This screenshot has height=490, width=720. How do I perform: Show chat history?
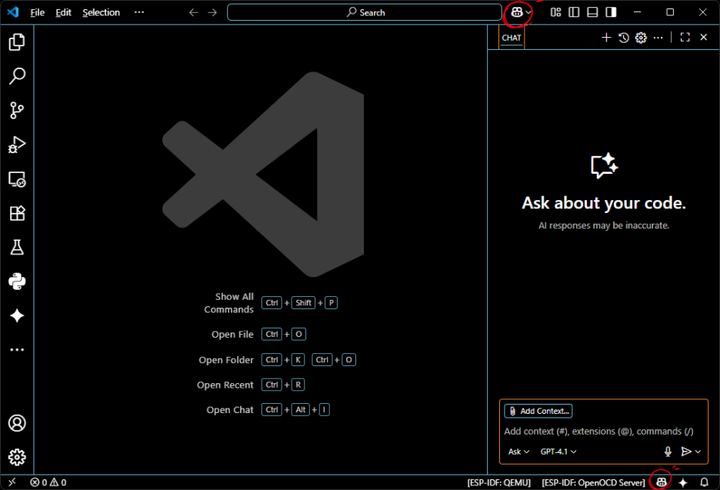point(623,37)
